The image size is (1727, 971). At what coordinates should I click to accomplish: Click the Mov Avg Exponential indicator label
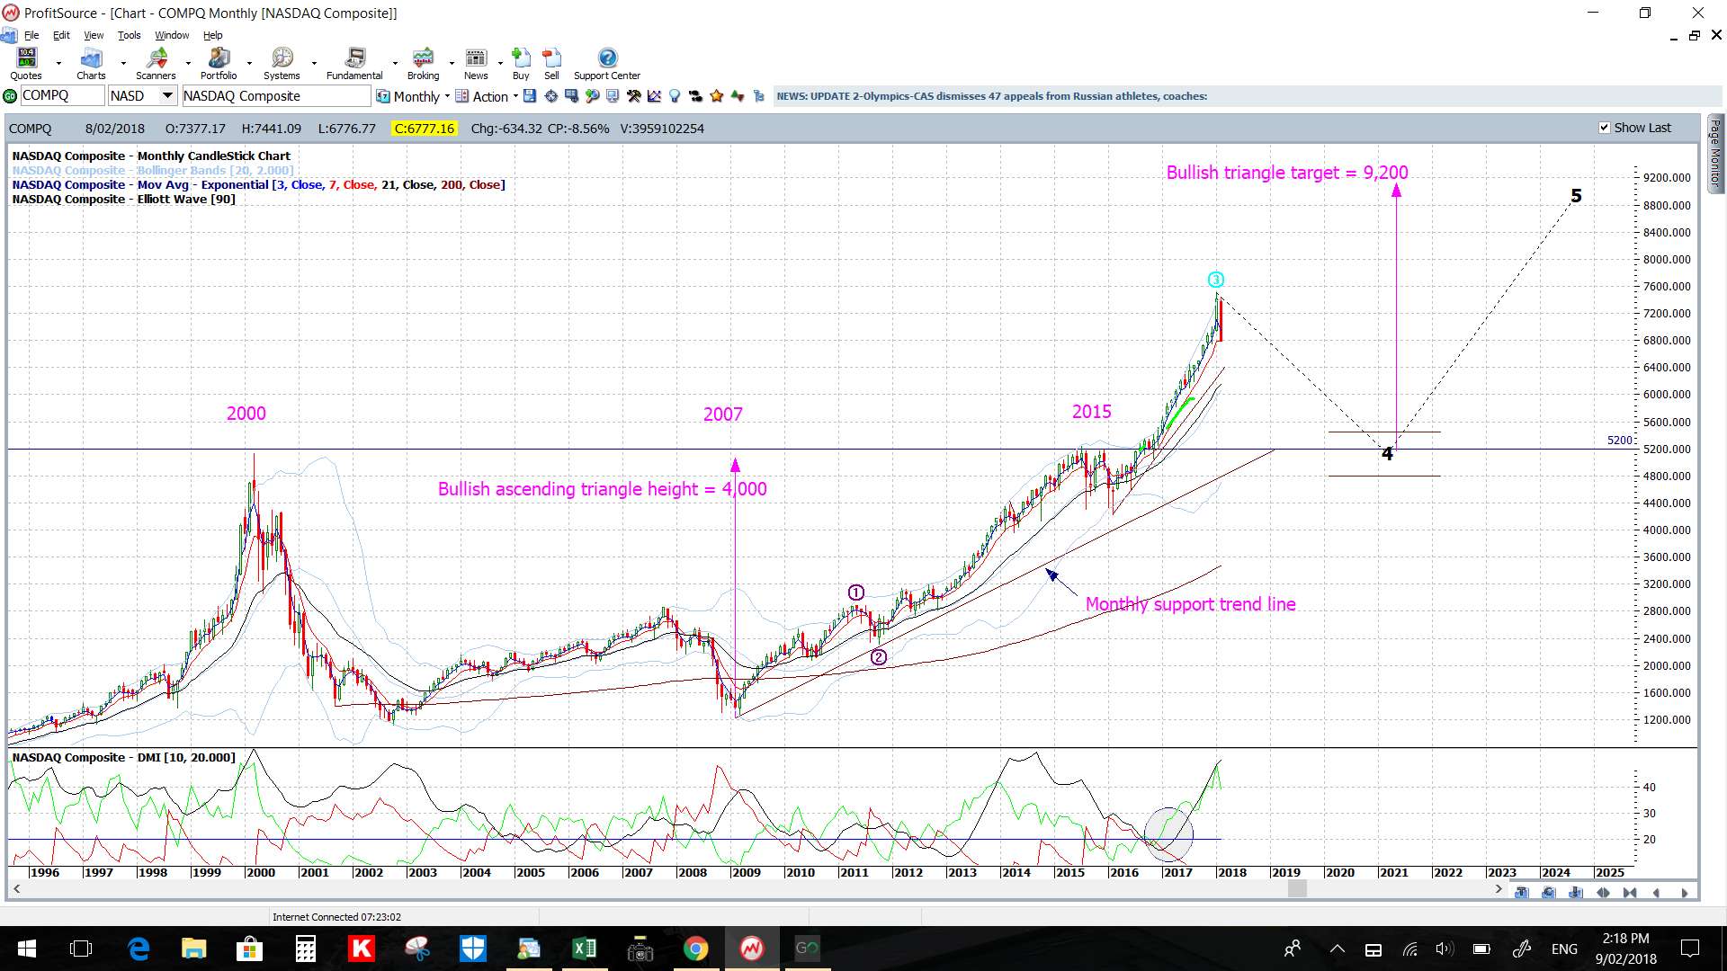click(258, 184)
